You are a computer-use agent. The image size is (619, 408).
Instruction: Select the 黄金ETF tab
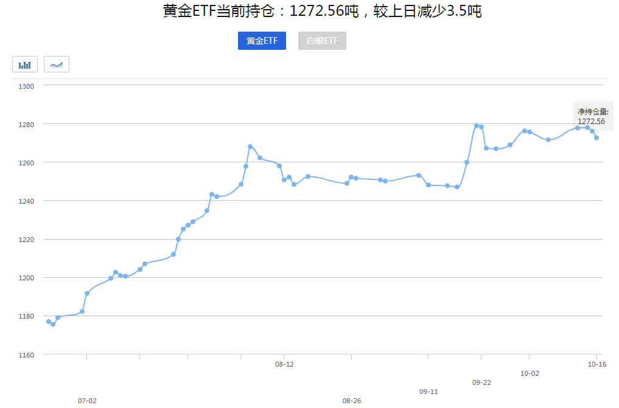click(x=262, y=41)
